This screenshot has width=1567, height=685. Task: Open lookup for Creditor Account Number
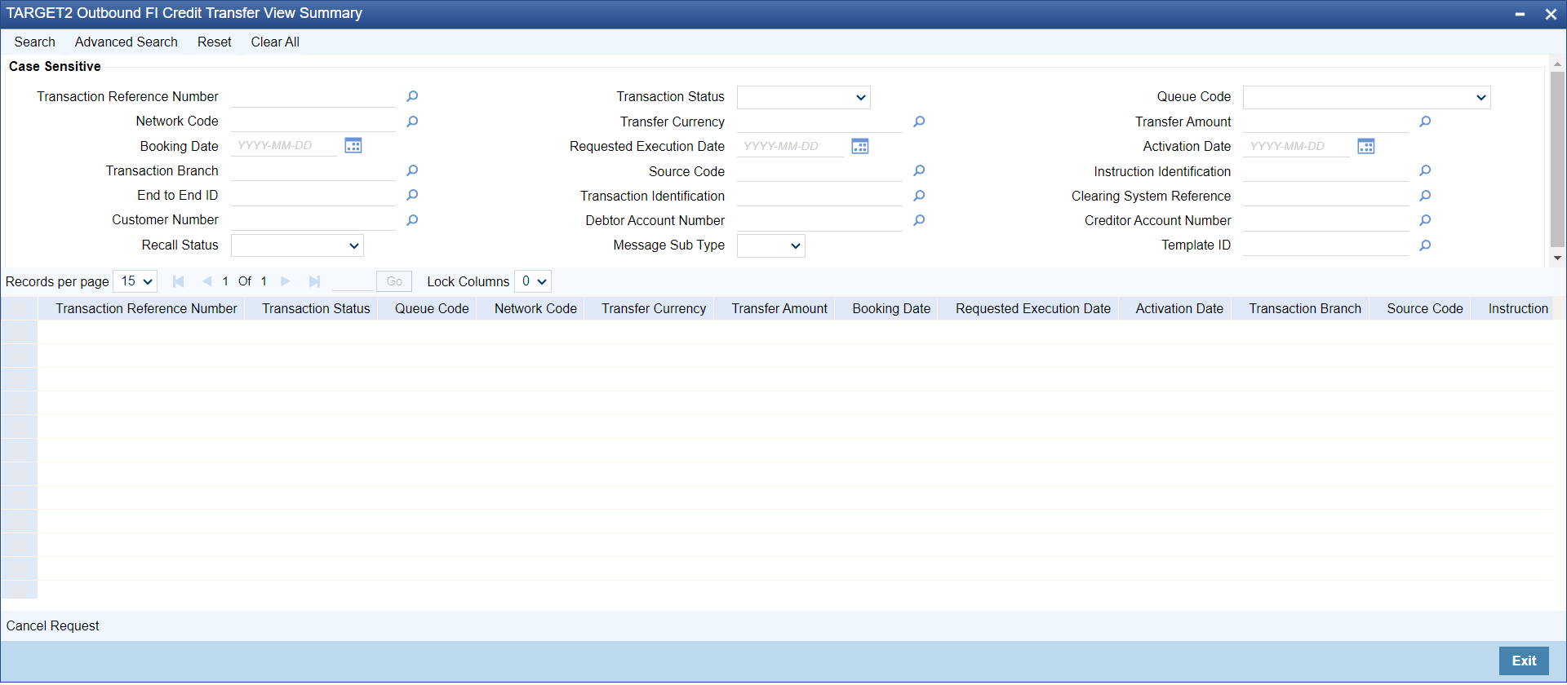click(1425, 220)
